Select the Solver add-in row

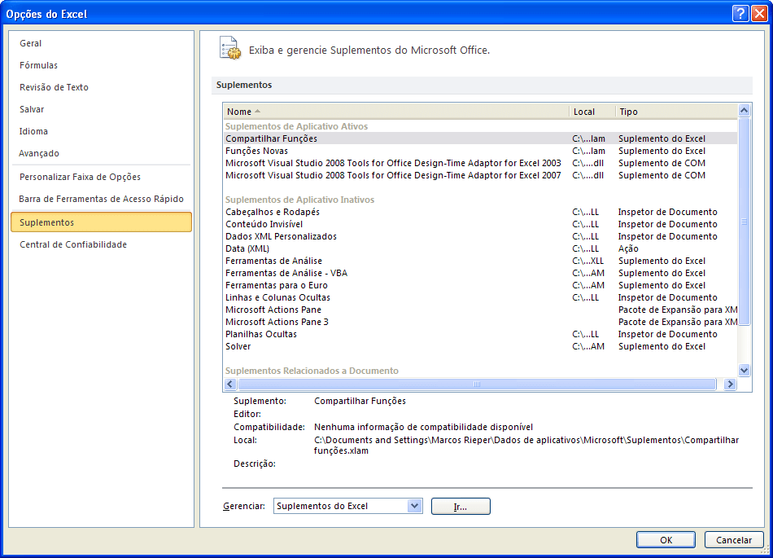[x=238, y=346]
